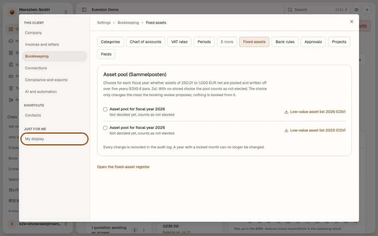Open the Fields tab
Screen dimensions: 378x236
[106, 54]
